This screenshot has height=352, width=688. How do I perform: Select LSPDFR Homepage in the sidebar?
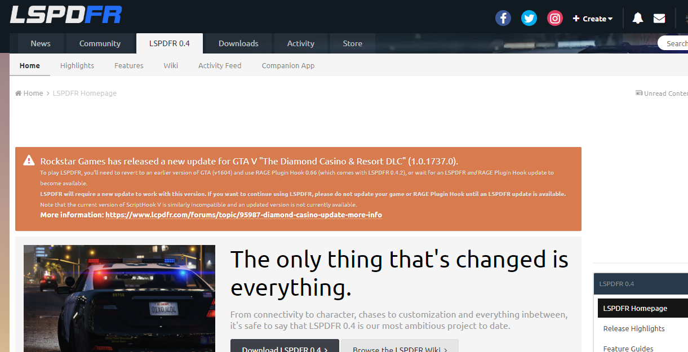pos(643,308)
